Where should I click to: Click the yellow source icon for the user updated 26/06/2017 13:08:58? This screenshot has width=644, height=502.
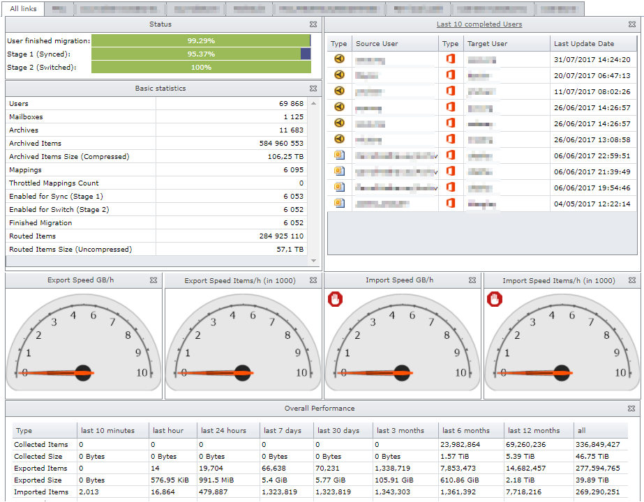click(339, 138)
